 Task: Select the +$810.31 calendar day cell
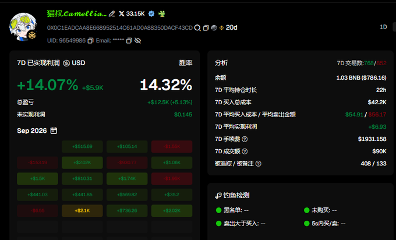click(x=82, y=179)
